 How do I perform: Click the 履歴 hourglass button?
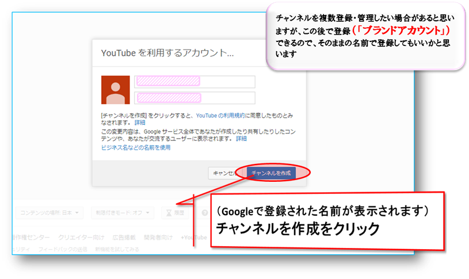coord(175,213)
